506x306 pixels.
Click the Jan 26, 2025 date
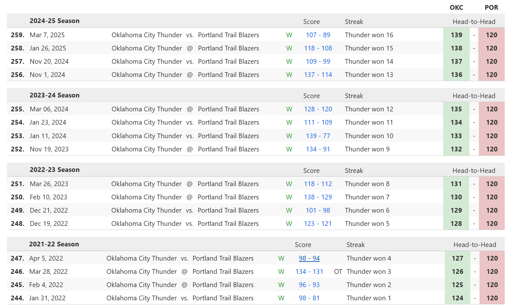coord(48,48)
